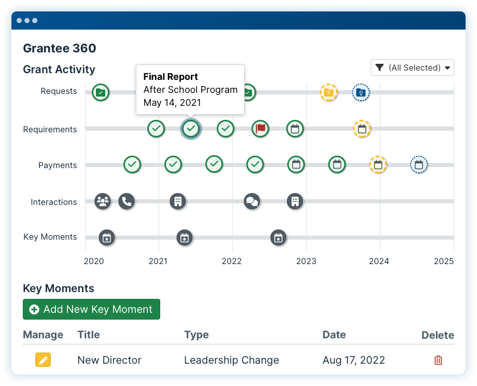
Task: Select the first green folder request marker
Action: 101,92
